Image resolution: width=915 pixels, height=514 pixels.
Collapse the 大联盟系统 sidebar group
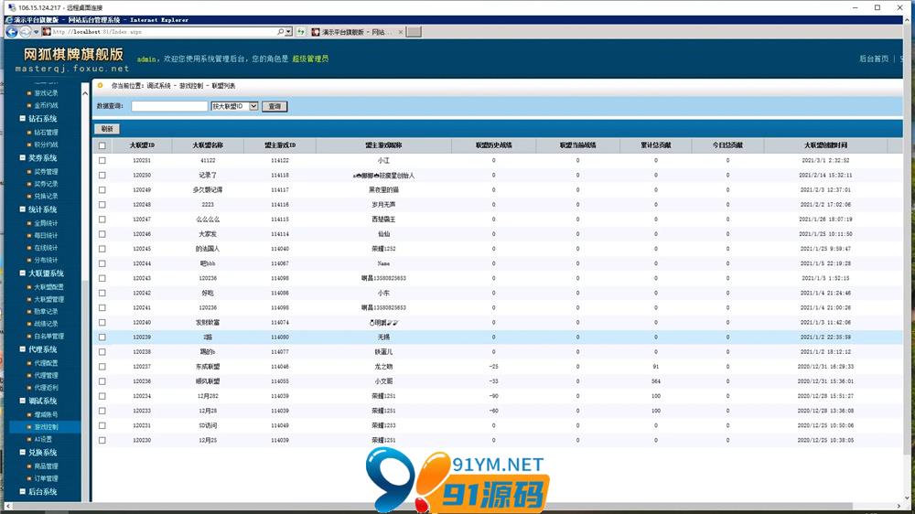click(x=23, y=273)
